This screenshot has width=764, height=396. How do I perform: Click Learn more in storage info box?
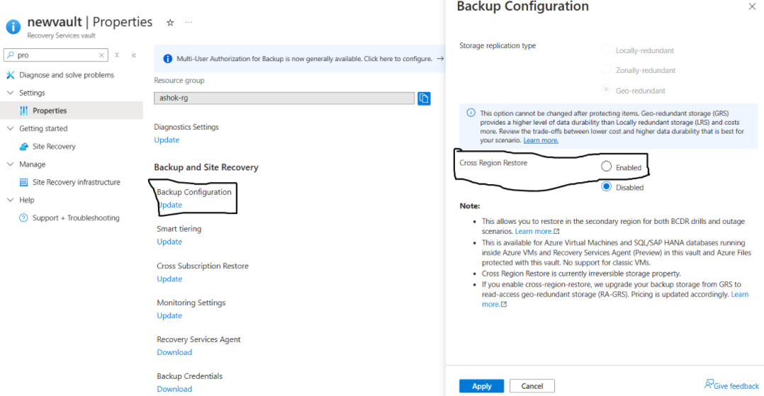tap(541, 140)
